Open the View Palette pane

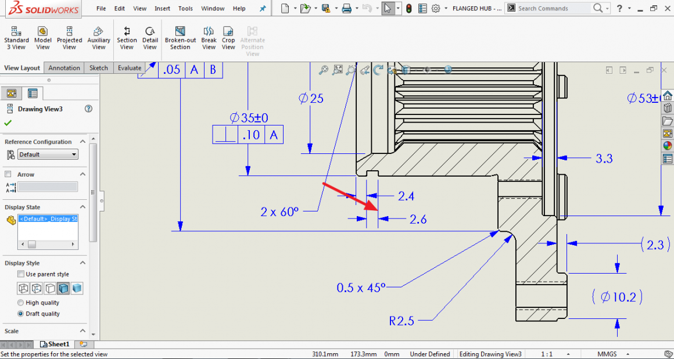point(667,133)
